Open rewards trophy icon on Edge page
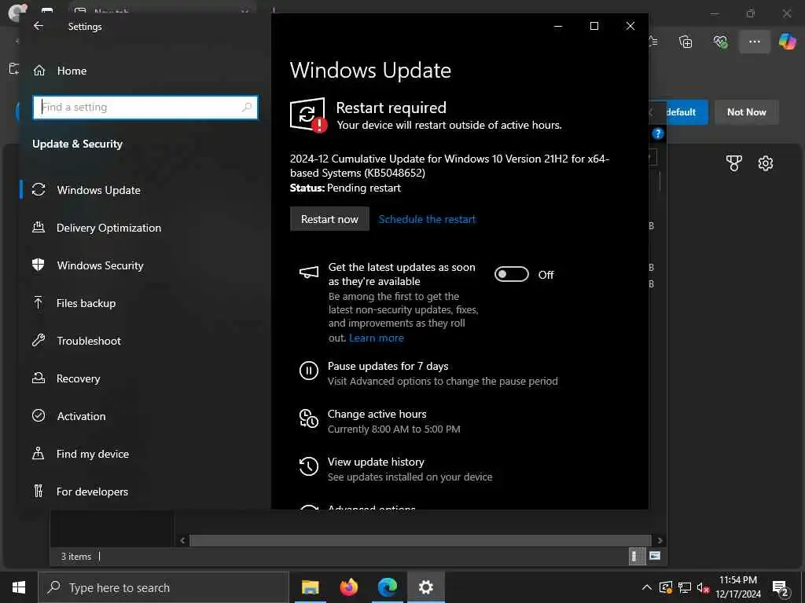The height and width of the screenshot is (603, 805). click(x=733, y=163)
